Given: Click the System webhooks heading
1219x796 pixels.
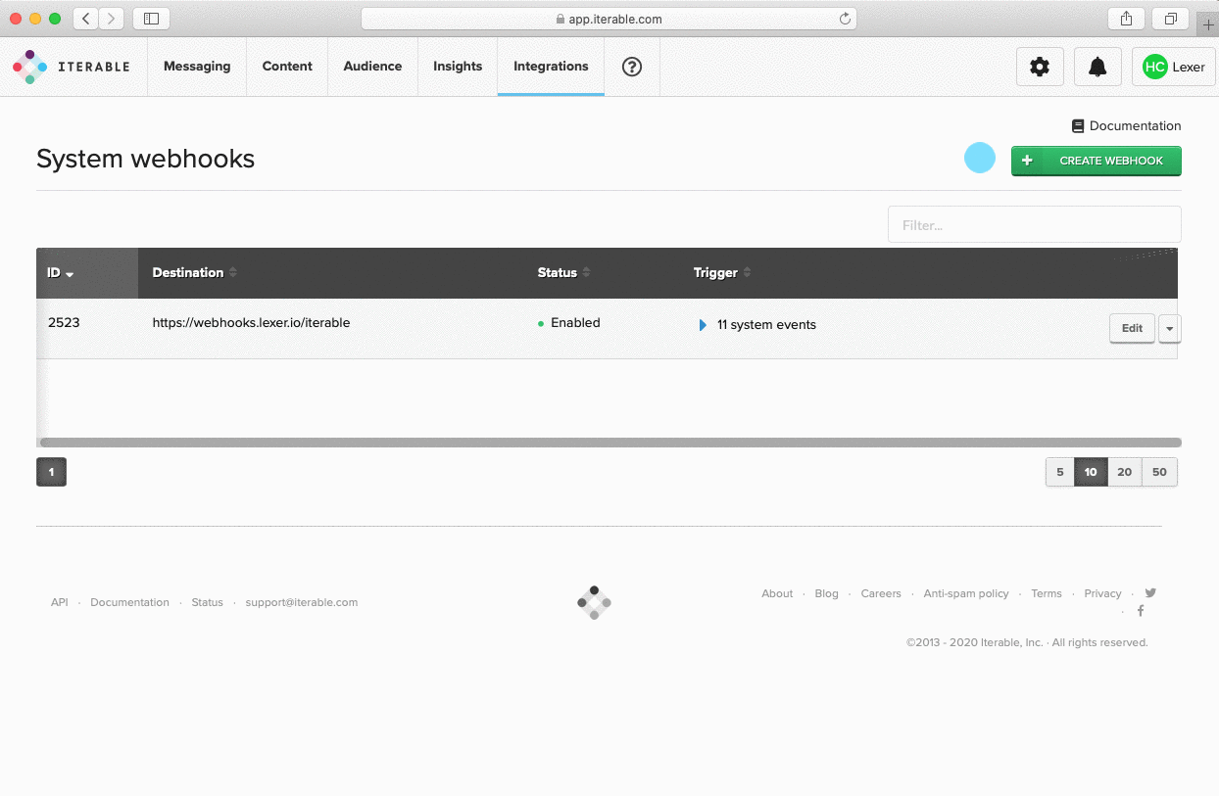Looking at the screenshot, I should [x=145, y=159].
